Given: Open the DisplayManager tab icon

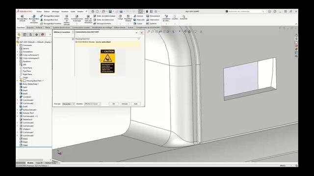Looking at the screenshot, I should point(43,35).
